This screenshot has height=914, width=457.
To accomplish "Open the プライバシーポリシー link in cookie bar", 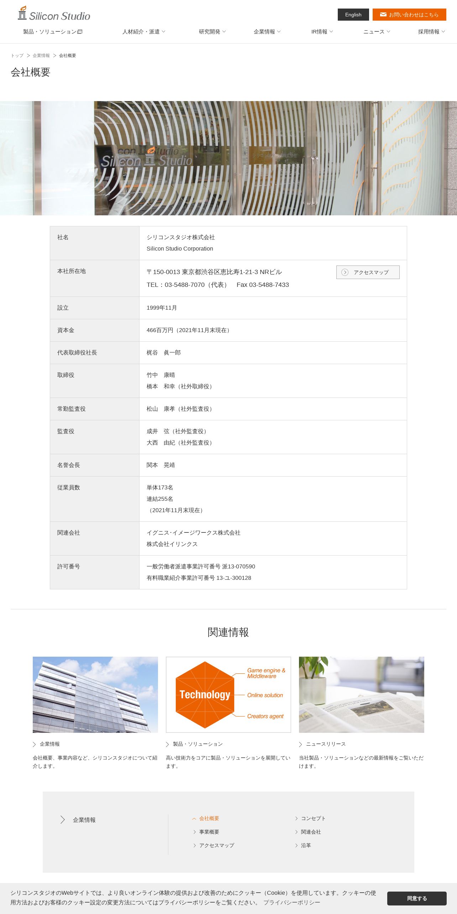I will (292, 902).
